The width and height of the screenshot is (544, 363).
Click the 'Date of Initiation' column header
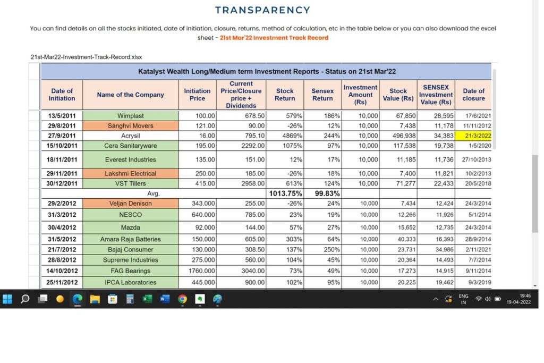[62, 95]
